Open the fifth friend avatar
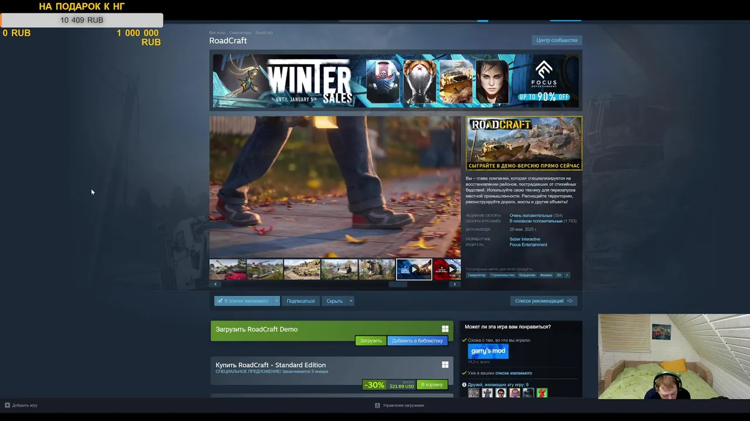Viewport: 750px width, 421px height. [528, 393]
